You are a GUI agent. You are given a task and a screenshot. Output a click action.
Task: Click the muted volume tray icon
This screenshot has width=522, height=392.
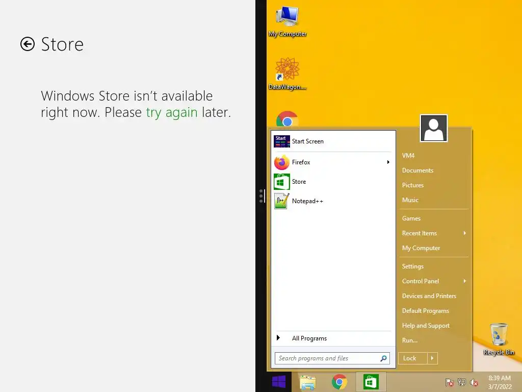[474, 382]
